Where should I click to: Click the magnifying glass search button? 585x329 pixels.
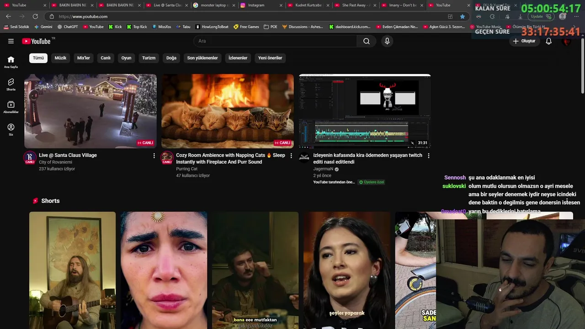[x=367, y=41]
